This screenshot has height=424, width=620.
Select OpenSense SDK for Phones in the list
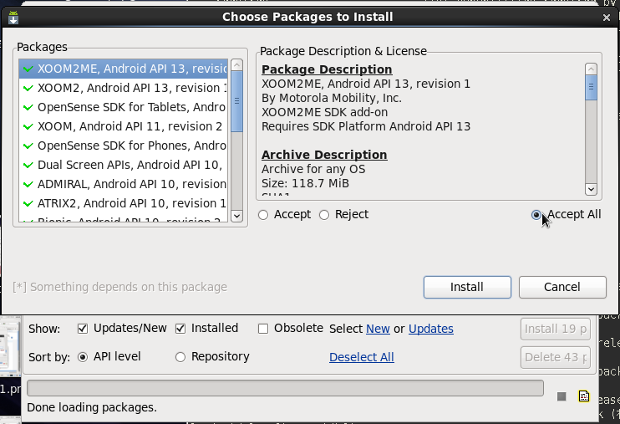coord(131,146)
